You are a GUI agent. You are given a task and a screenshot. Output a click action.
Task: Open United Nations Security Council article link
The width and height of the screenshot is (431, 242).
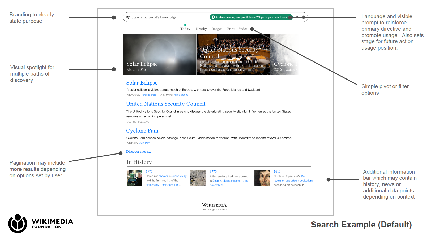coord(166,104)
